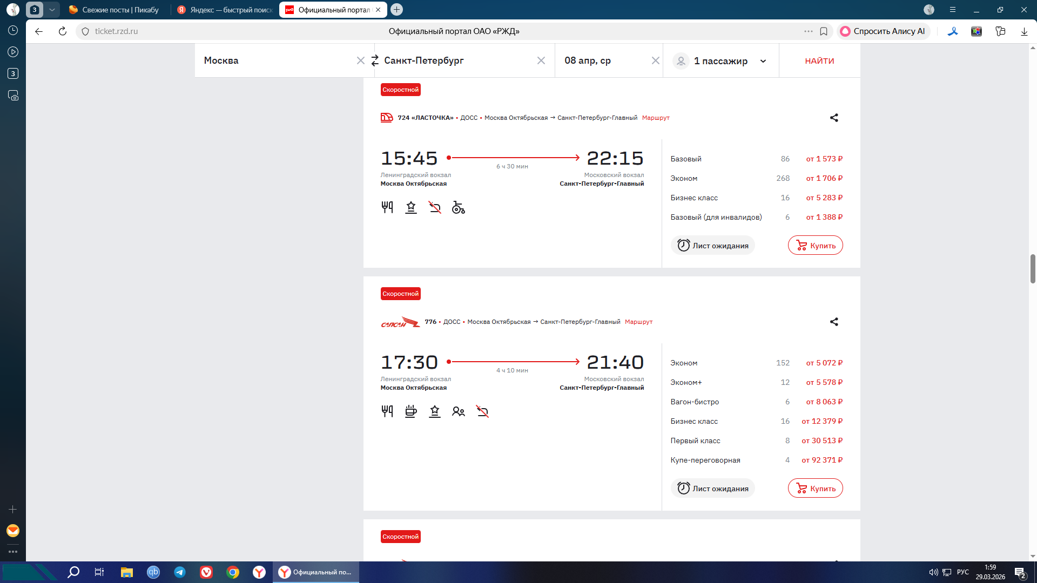Image resolution: width=1037 pixels, height=583 pixels.
Task: Join waiting list for the 15:45 train
Action: tap(713, 245)
